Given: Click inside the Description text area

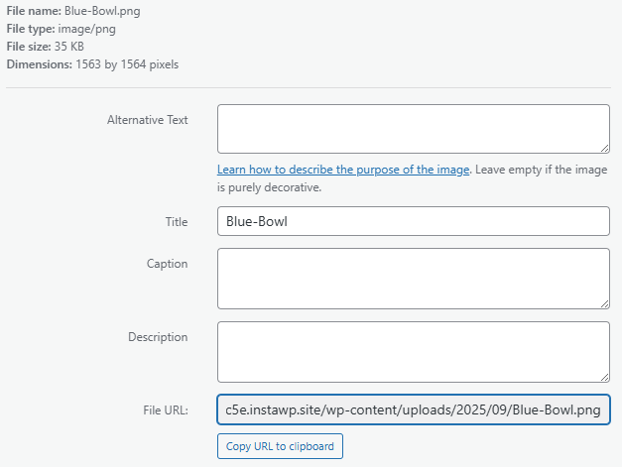Looking at the screenshot, I should coord(412,351).
